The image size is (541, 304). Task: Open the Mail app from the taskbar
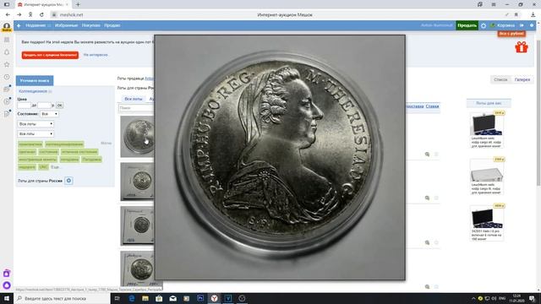coord(172,298)
